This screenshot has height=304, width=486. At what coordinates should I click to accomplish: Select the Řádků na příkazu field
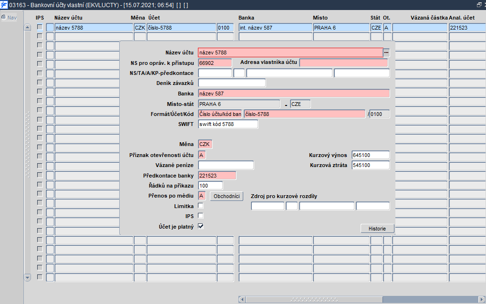pos(210,186)
